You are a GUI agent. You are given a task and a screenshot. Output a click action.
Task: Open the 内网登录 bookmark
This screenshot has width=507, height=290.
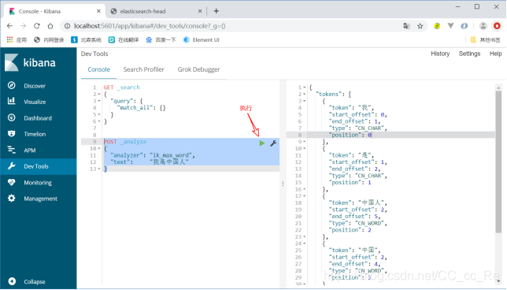(49, 40)
